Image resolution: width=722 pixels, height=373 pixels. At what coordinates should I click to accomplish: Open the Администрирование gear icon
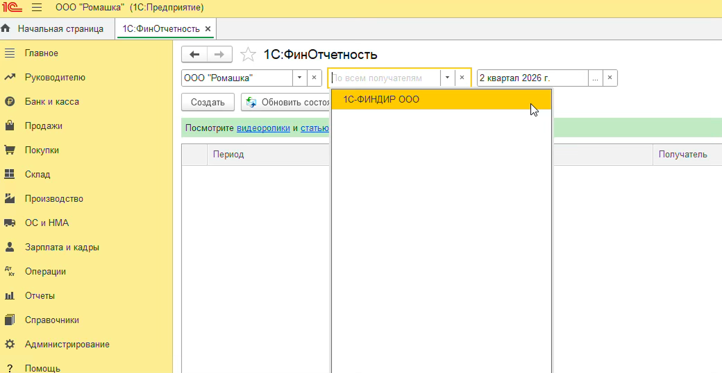(10, 344)
